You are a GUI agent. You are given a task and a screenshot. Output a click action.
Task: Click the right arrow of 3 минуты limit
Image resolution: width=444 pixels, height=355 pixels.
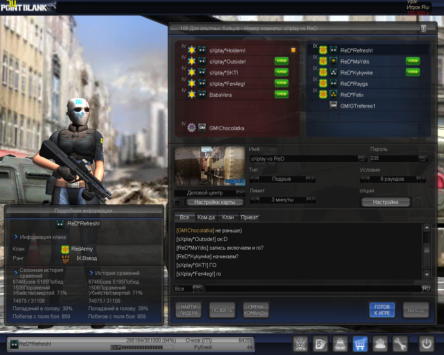pyautogui.click(x=311, y=200)
